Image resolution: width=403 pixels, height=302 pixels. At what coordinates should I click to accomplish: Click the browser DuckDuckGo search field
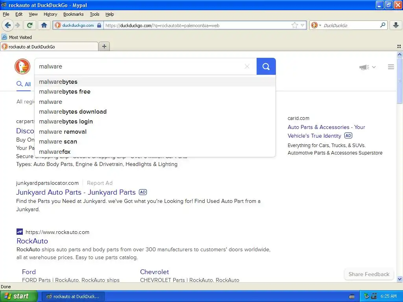[x=351, y=25]
